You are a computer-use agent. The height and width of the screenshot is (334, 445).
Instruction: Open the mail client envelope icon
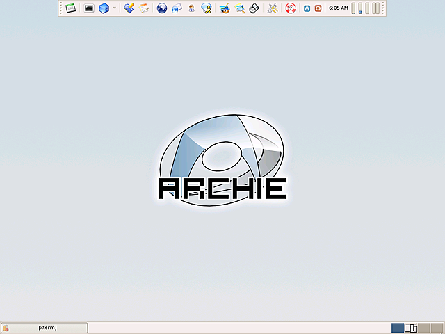coord(177,8)
